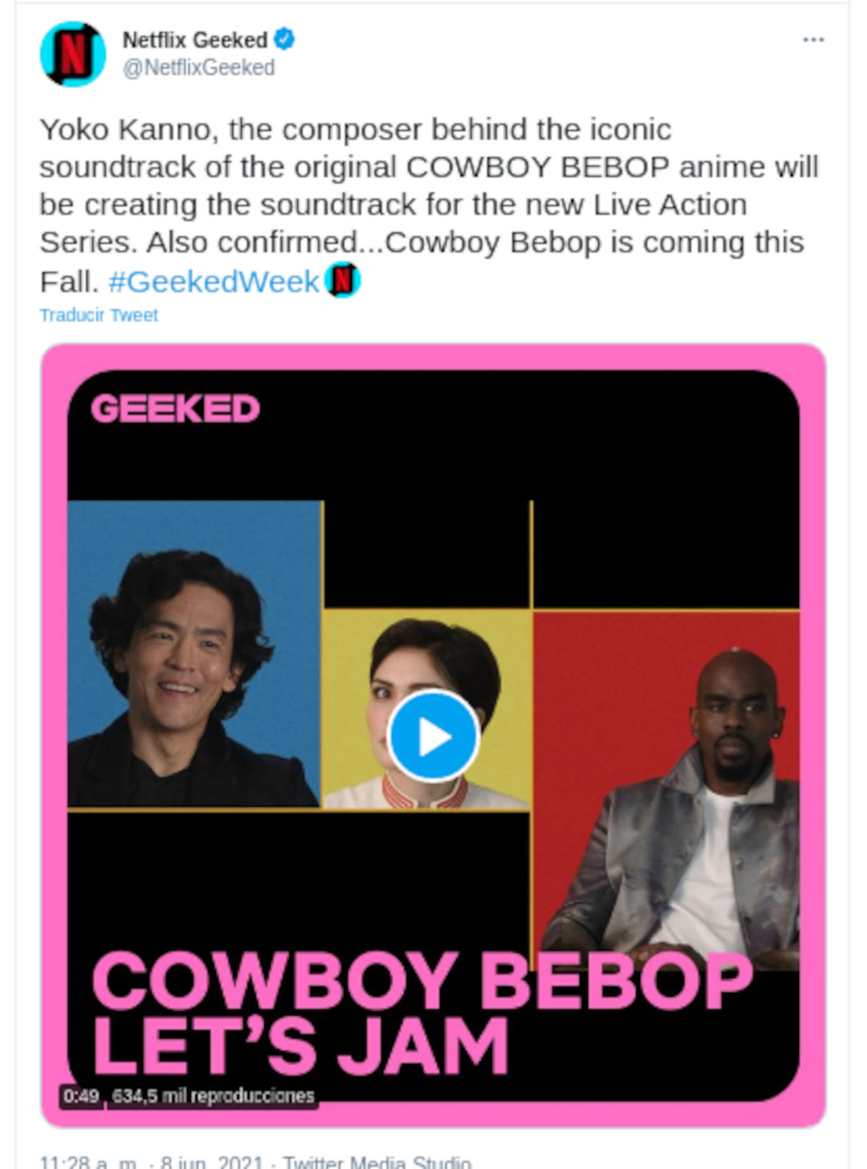867x1169 pixels.
Task: Open the tweet timestamp 11:28 a. m.
Action: click(x=87, y=1160)
